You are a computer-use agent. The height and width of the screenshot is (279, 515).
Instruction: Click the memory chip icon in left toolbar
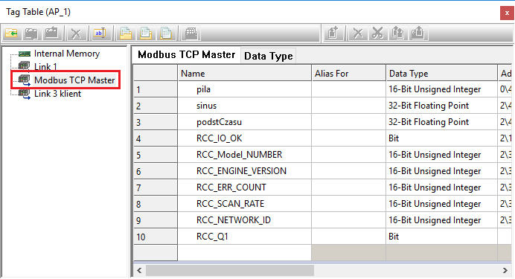pos(191,33)
